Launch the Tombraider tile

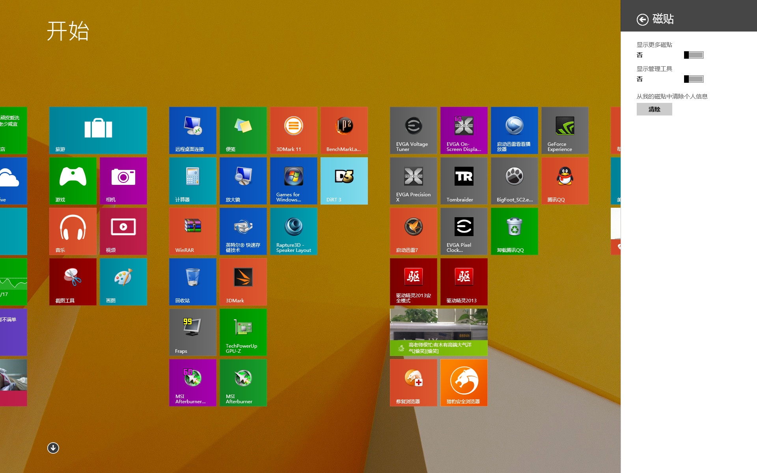[464, 181]
